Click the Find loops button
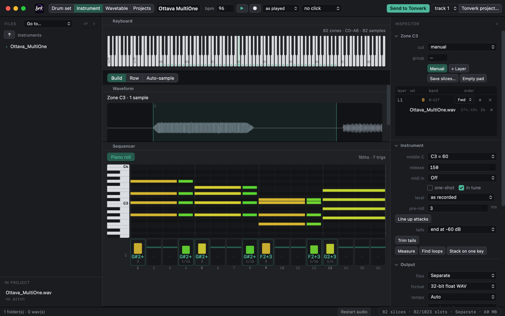Viewport: 505px width, 316px height. (x=432, y=251)
